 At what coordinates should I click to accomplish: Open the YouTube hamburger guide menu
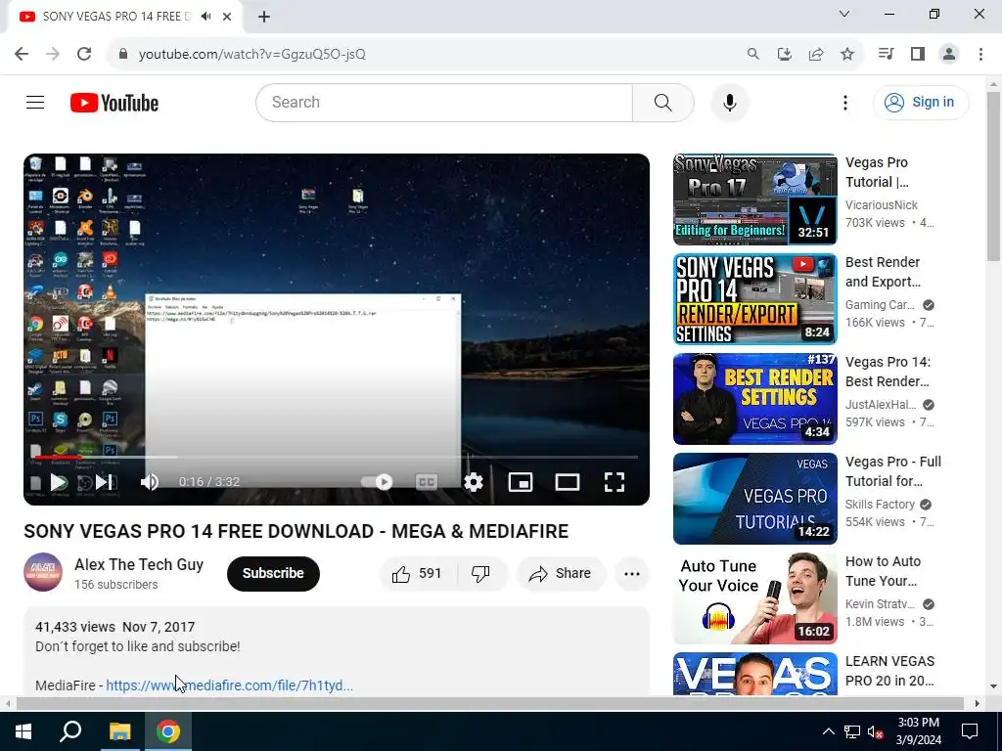point(35,102)
